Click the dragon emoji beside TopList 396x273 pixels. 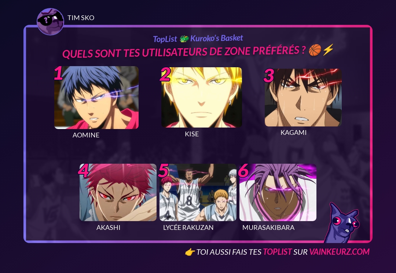tap(184, 39)
